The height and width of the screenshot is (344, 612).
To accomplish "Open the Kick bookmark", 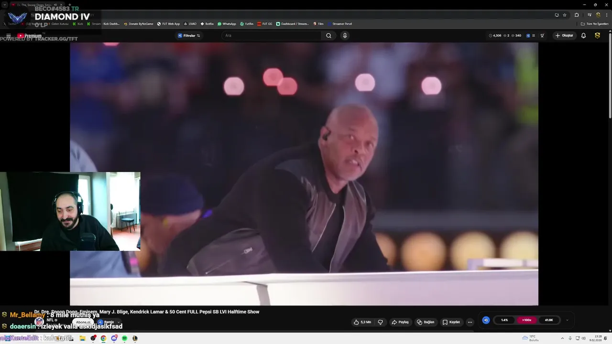I will [x=77, y=24].
